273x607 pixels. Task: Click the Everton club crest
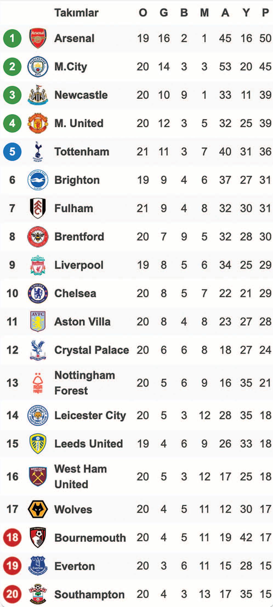coord(38,566)
